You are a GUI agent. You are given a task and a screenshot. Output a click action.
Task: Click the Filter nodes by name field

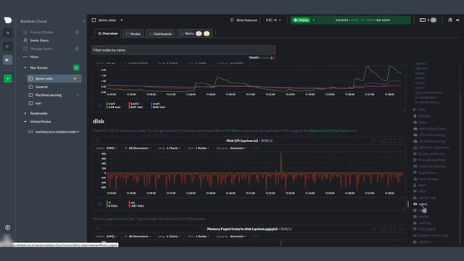[x=183, y=50]
